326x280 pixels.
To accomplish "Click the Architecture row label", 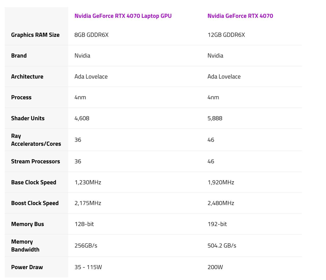I will [x=27, y=77].
